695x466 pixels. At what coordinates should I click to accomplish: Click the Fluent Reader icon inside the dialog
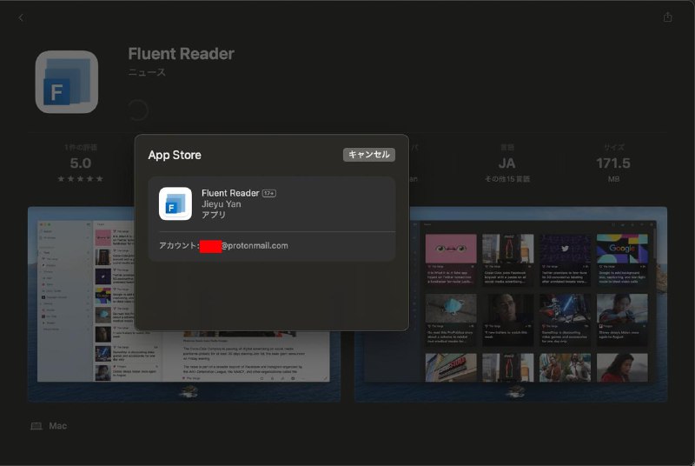(175, 204)
